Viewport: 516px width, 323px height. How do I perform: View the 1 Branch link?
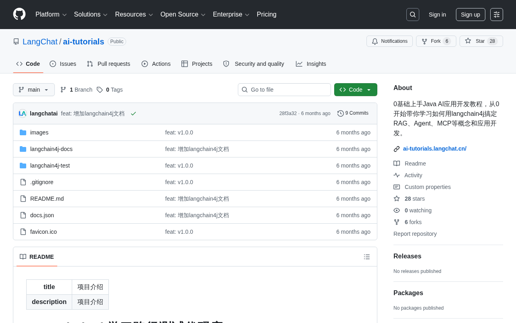click(x=76, y=90)
